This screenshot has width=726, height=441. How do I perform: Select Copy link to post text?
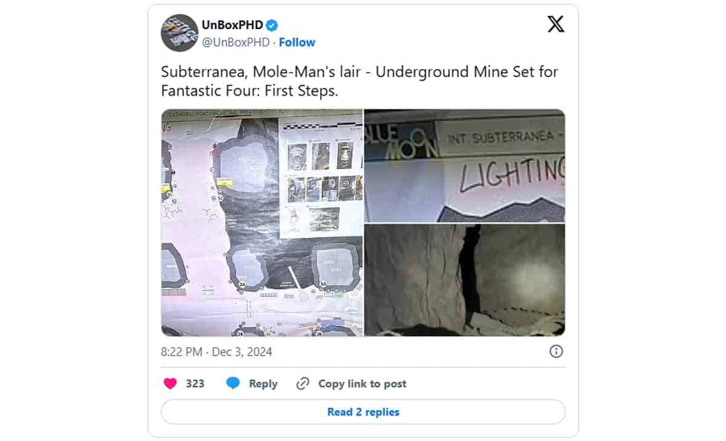(x=362, y=383)
